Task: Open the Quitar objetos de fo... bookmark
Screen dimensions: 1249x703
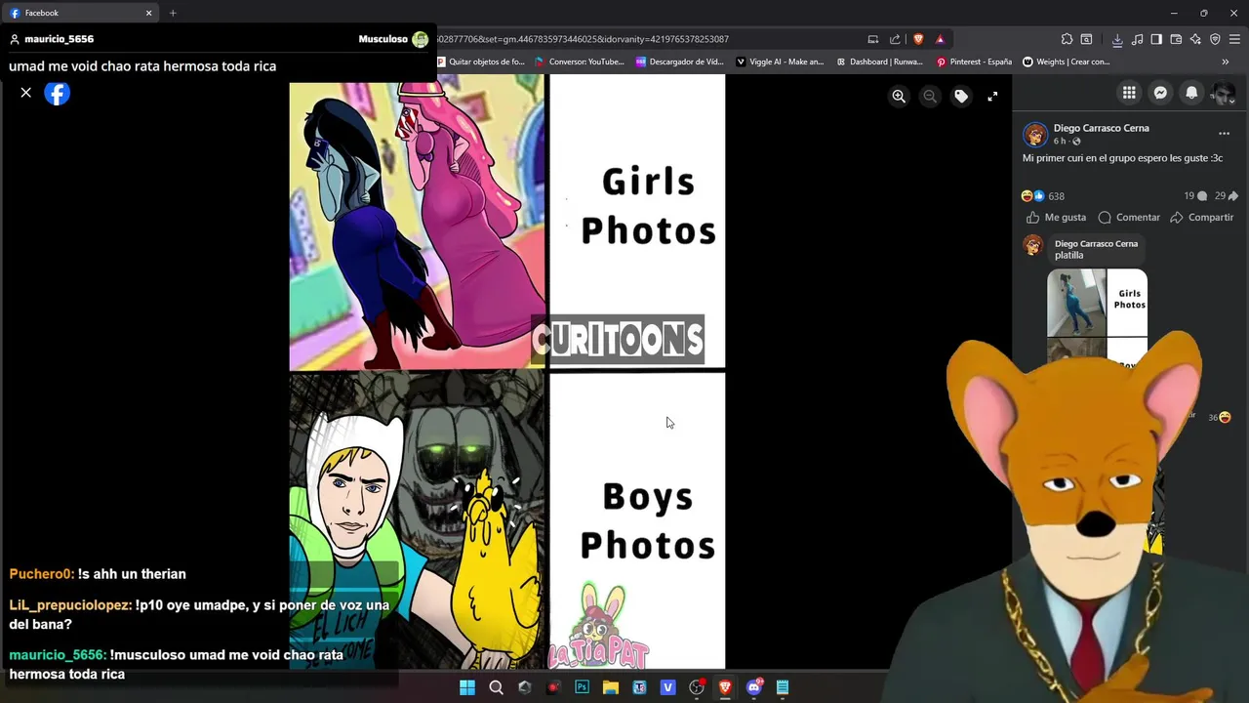Action: point(481,62)
